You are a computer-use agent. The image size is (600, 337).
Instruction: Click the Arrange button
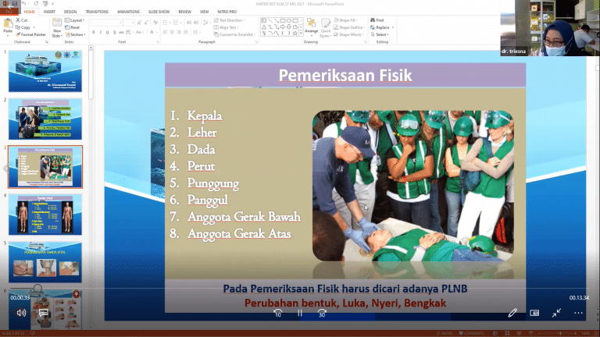pos(312,26)
